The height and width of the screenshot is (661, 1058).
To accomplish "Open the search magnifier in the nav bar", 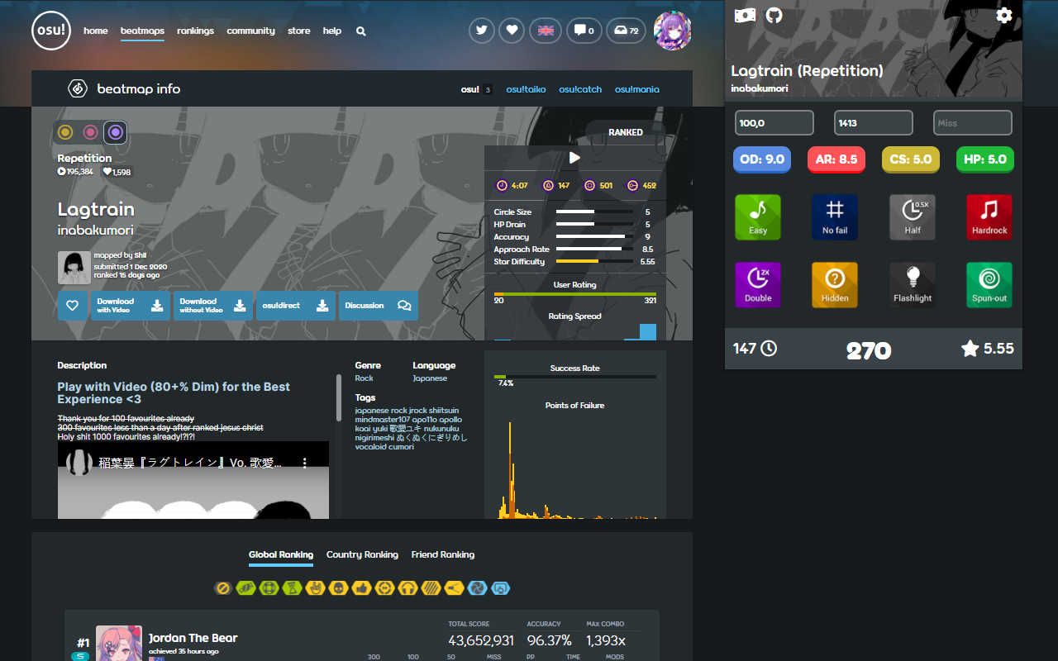I will [360, 31].
